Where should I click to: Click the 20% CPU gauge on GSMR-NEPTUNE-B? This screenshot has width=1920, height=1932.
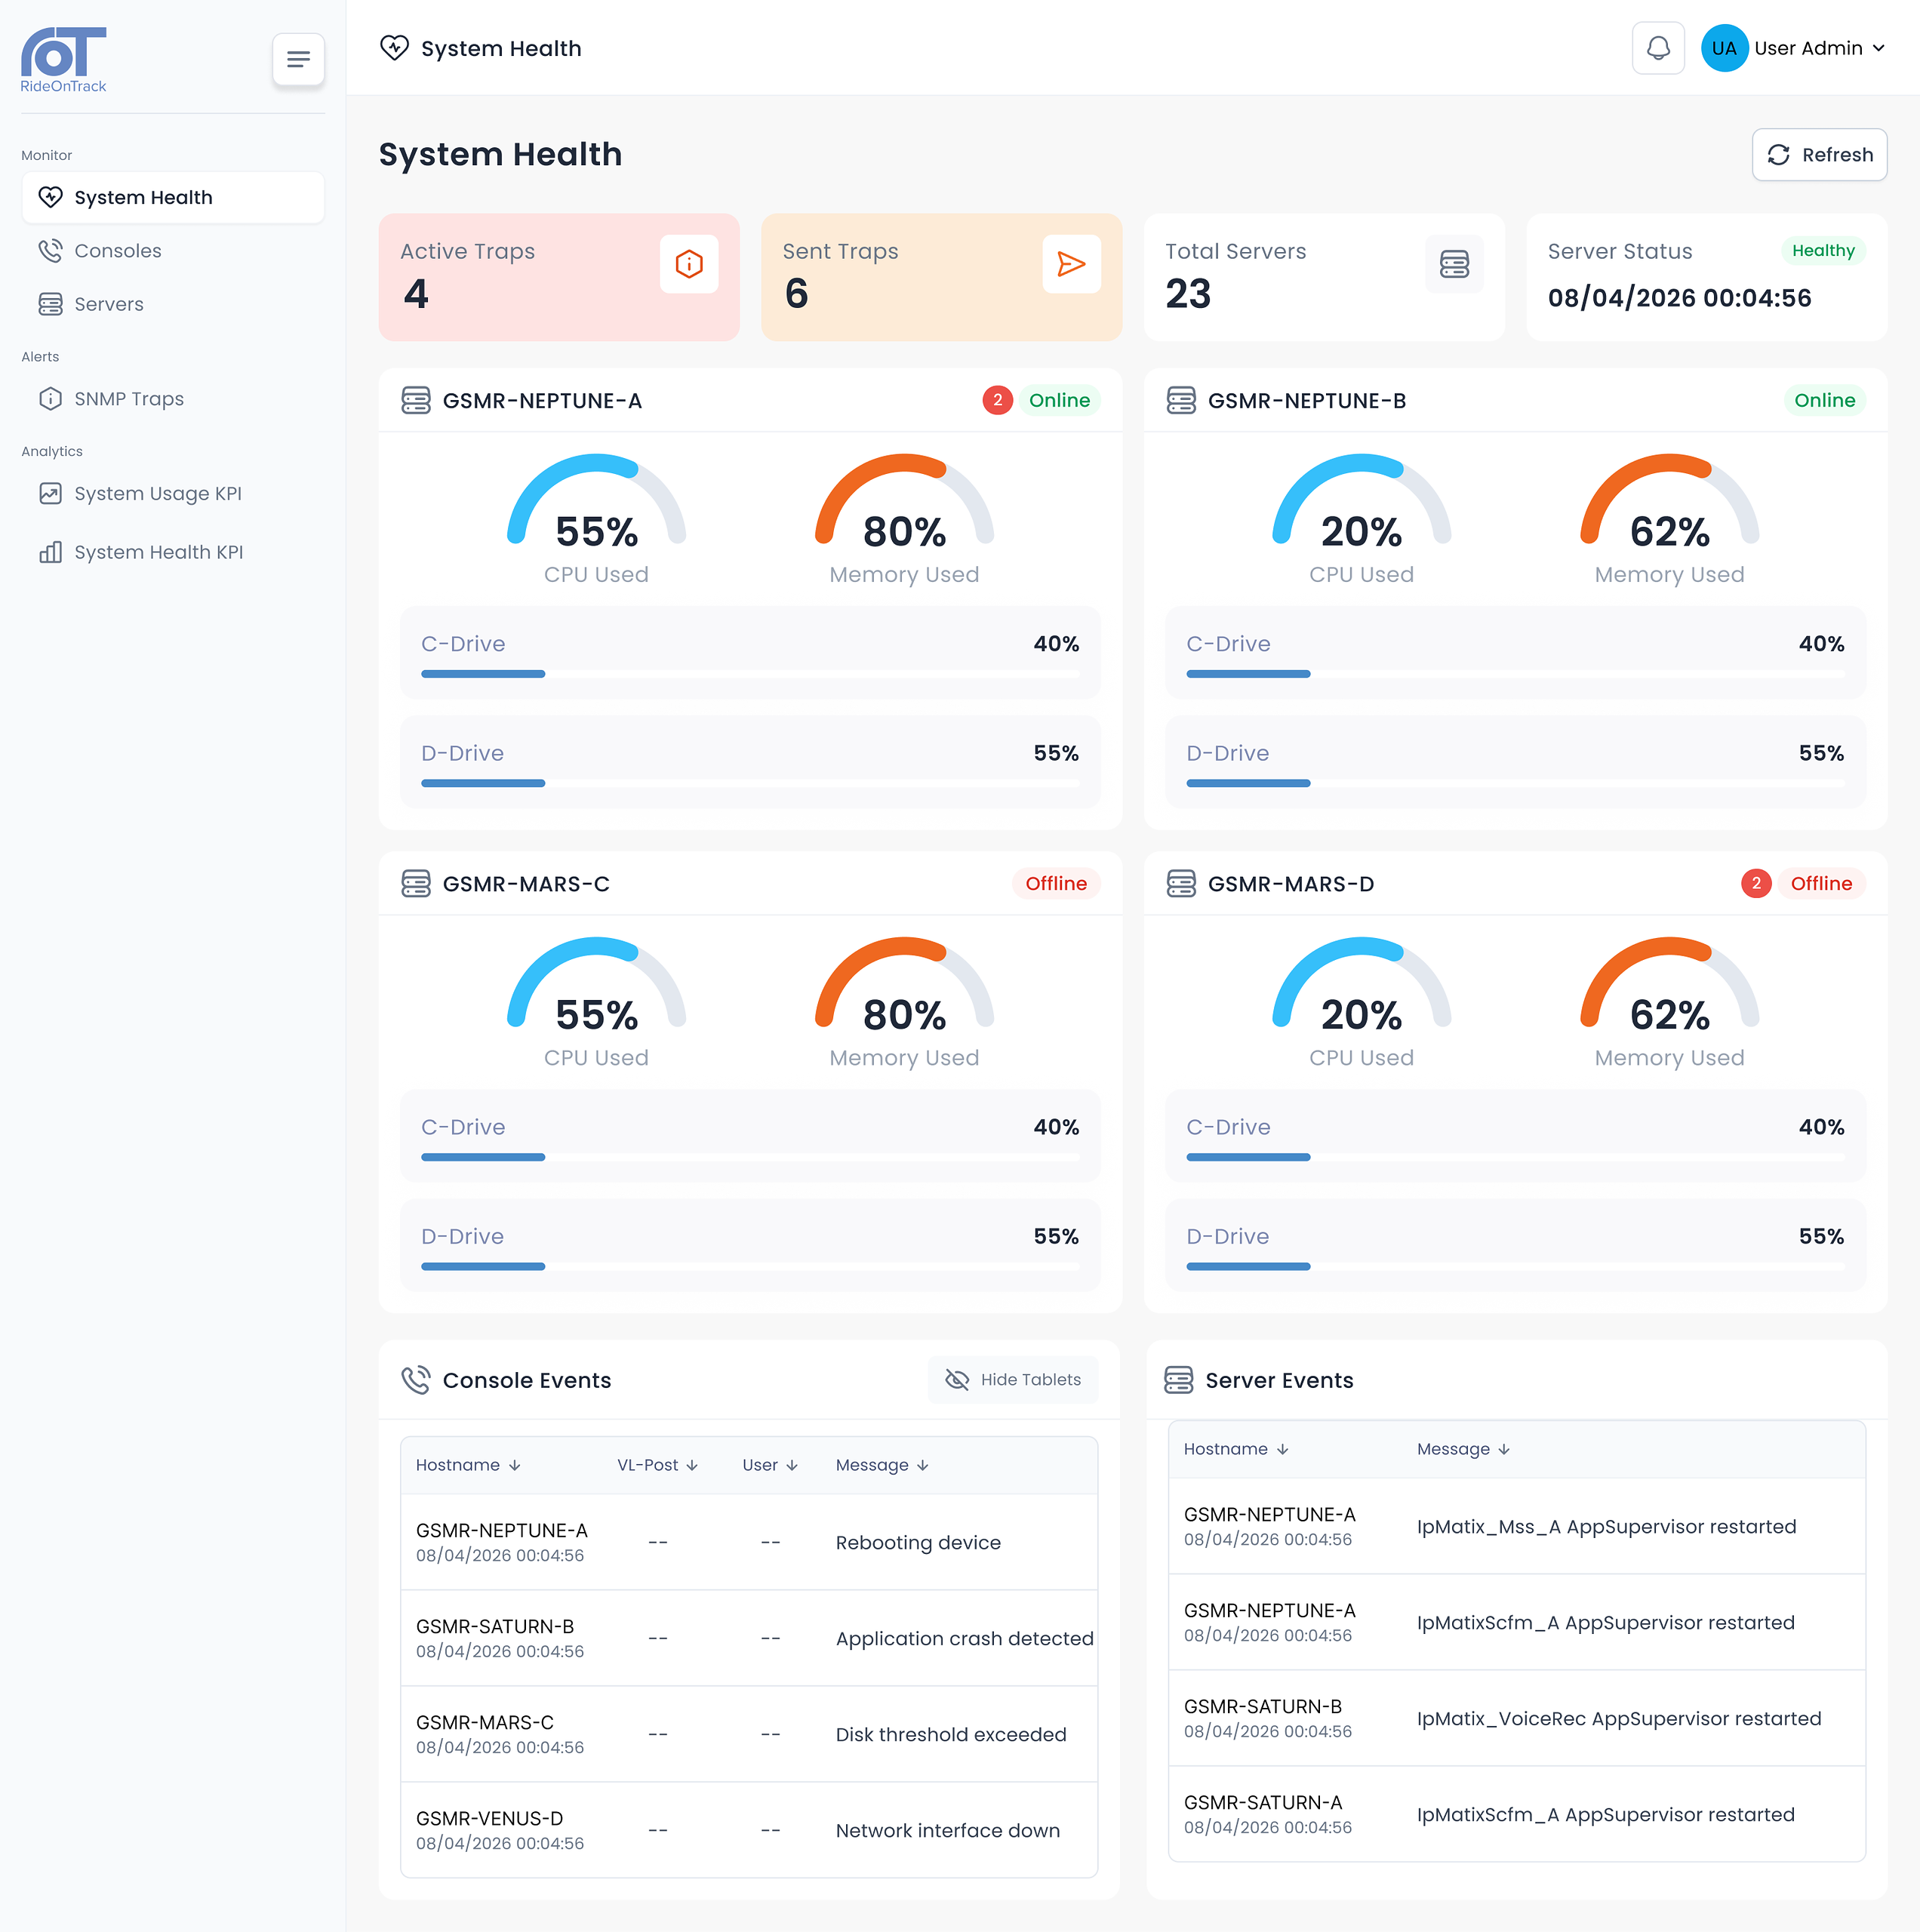(1361, 500)
